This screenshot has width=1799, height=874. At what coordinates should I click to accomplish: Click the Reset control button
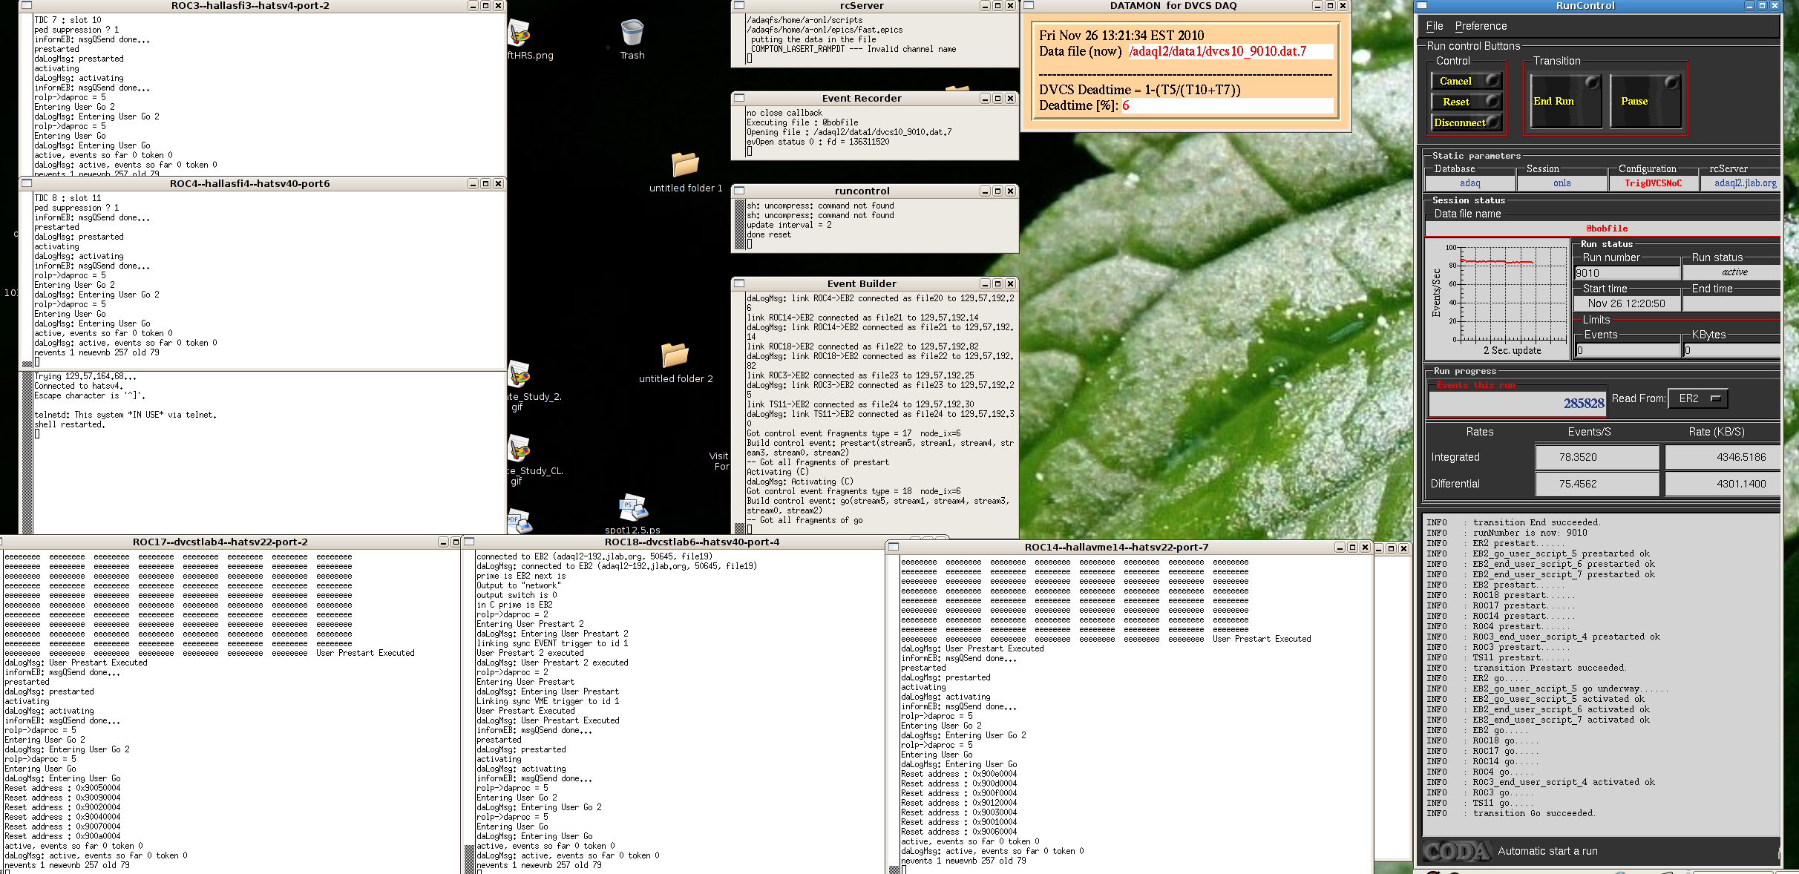1466,102
